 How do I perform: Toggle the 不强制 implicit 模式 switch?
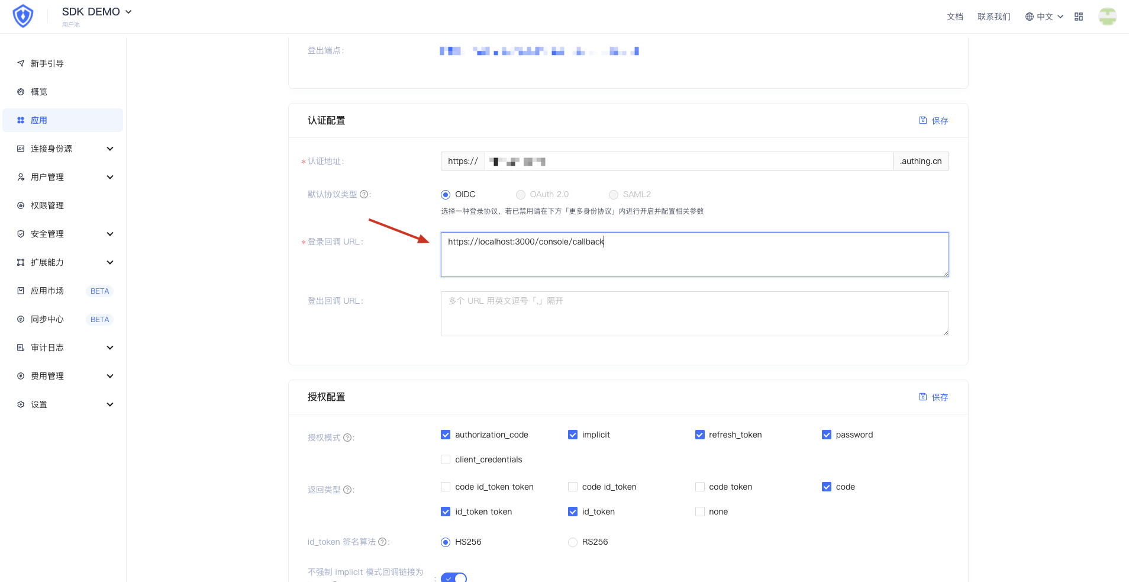[x=454, y=578]
